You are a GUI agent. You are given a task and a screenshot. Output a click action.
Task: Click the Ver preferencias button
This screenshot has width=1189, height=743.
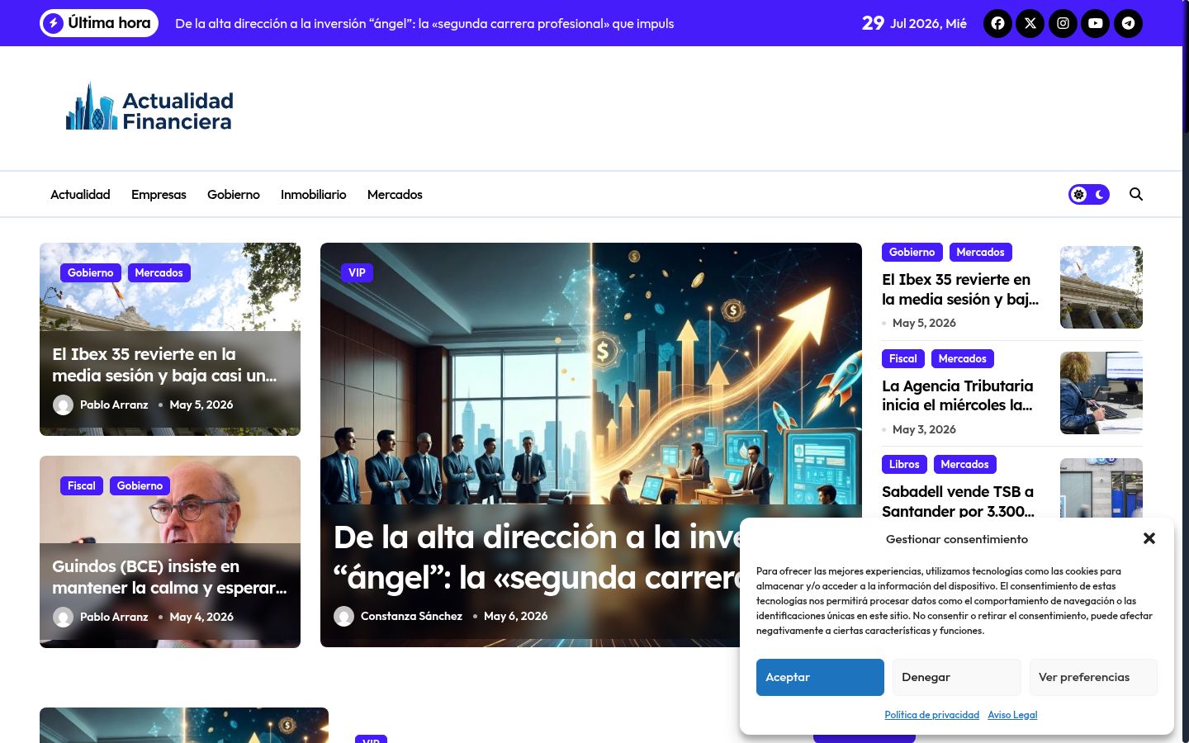pyautogui.click(x=1093, y=677)
